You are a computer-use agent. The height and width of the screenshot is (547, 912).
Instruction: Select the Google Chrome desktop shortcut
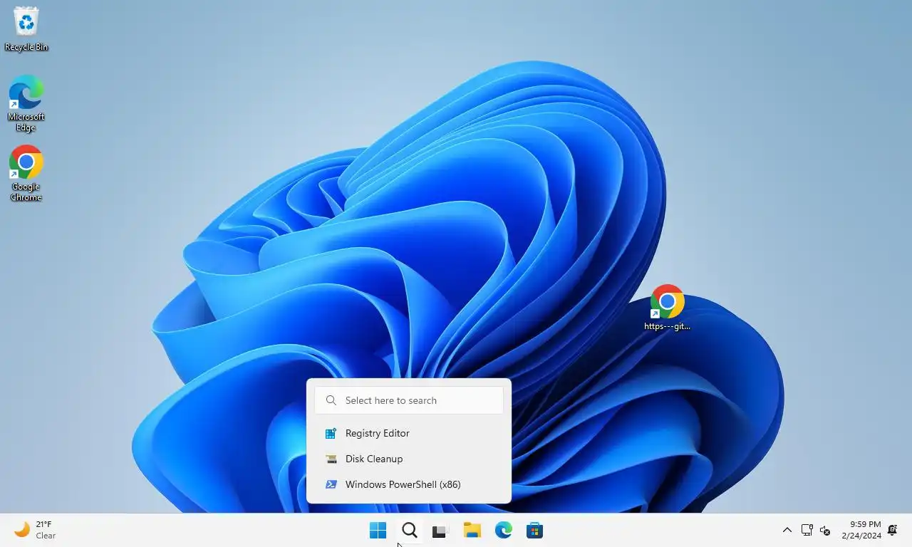[x=26, y=174]
